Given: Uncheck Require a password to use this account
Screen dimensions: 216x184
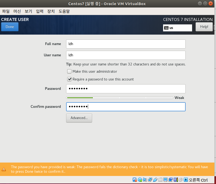Looking at the screenshot, I should click(x=69, y=79).
